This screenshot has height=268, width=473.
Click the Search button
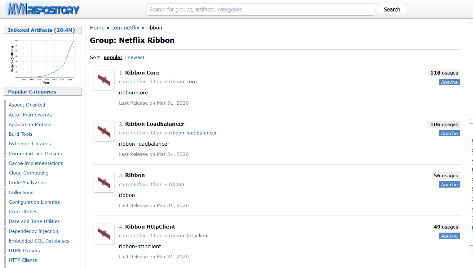pyautogui.click(x=392, y=9)
